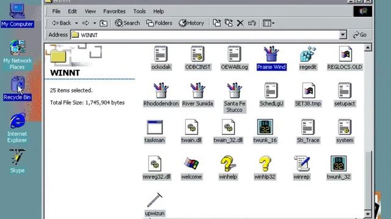391x219 pixels.
Task: Select My Computer on the desktop
Action: pos(17,15)
